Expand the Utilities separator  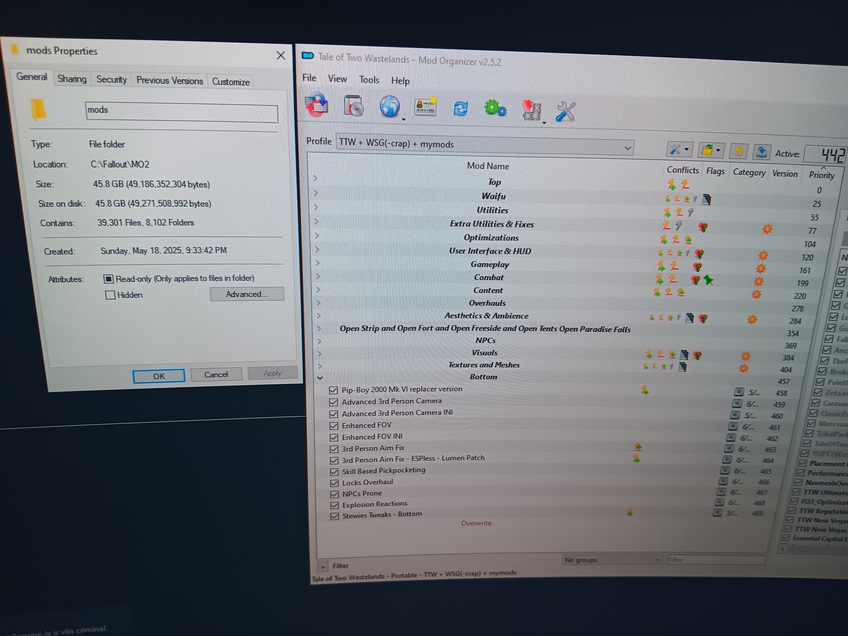coord(316,207)
